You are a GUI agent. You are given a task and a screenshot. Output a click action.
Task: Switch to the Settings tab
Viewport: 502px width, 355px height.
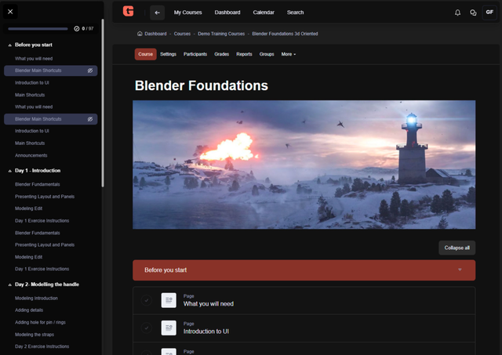click(168, 54)
